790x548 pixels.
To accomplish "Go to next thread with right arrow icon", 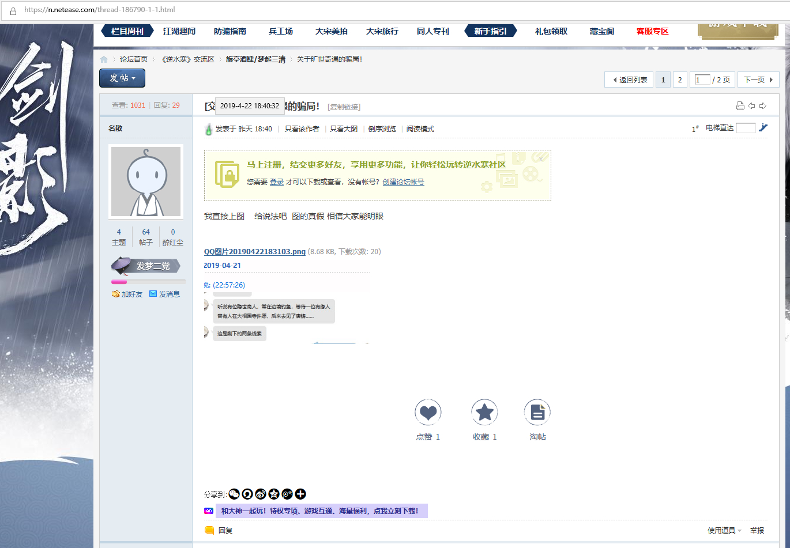I will (762, 106).
